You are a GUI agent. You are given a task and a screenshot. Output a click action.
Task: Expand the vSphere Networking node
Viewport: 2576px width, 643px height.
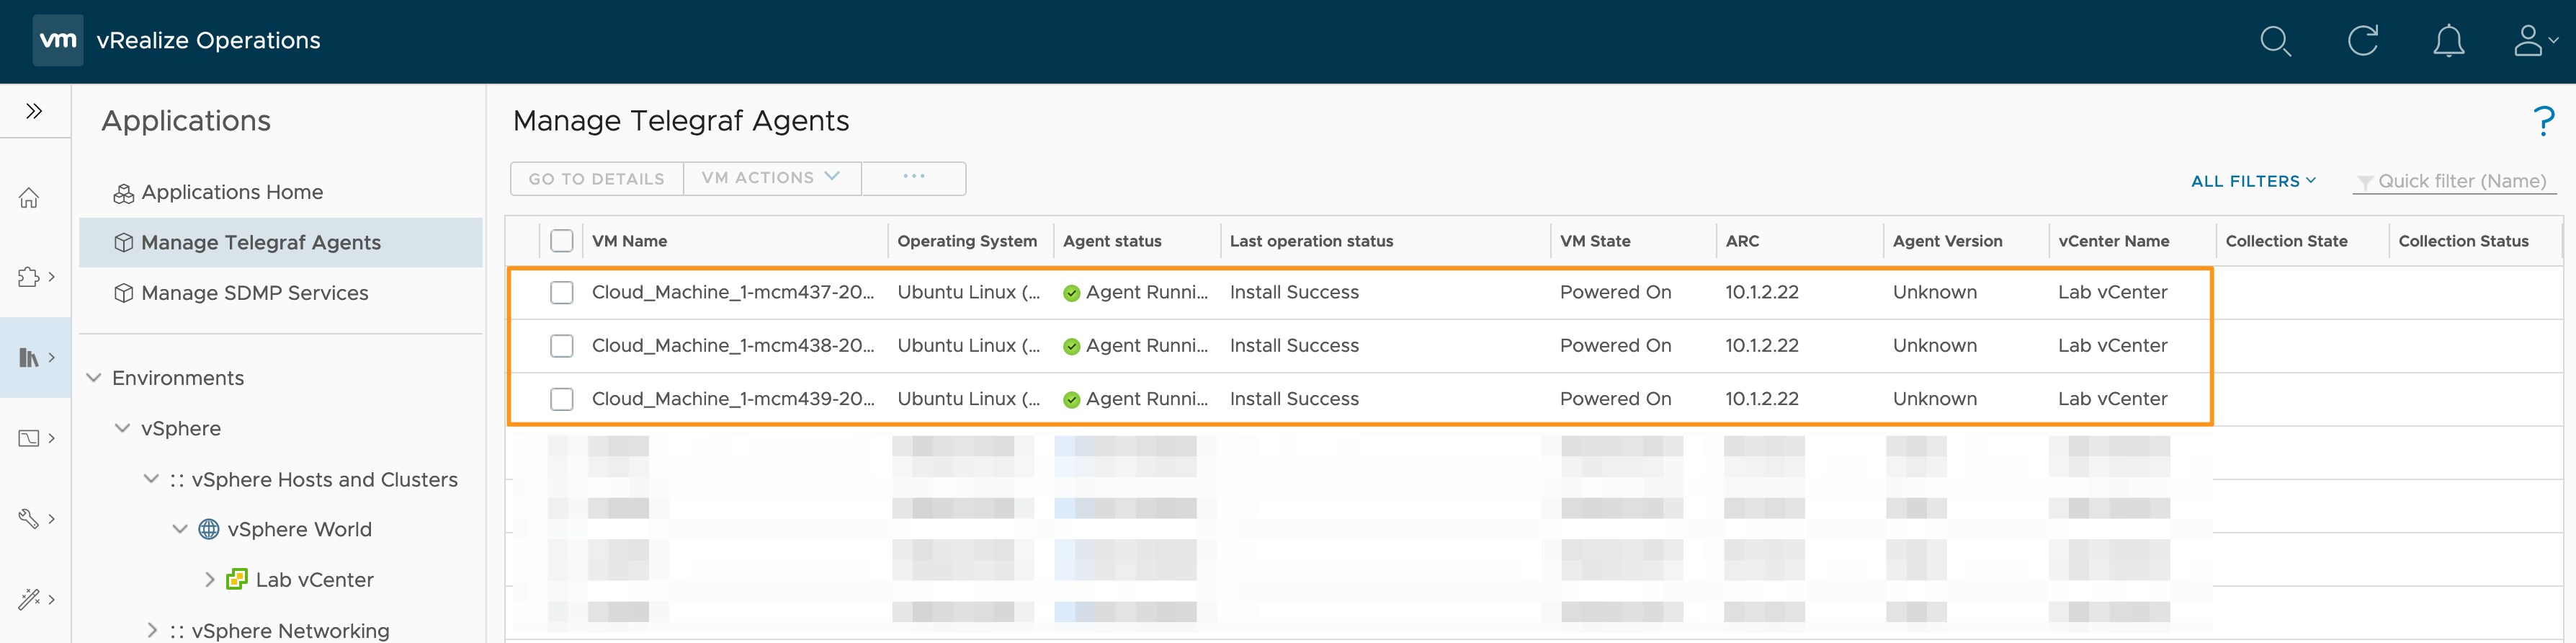click(x=152, y=630)
